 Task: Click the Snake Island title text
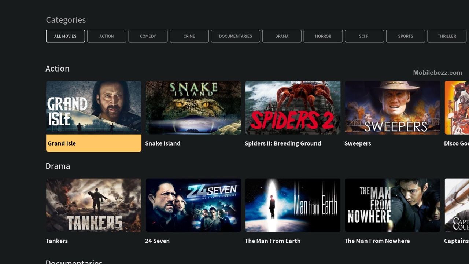[163, 143]
